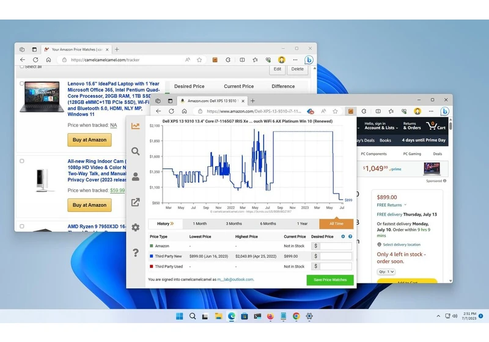Open a new tab in the Amazon window
The height and width of the screenshot is (342, 489).
pos(252,101)
